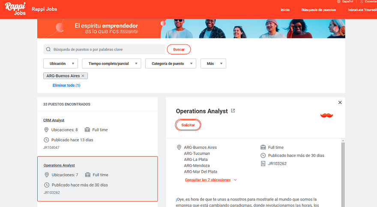Open the Más filters dropdown
Viewport: 377px width, 207px height.
coord(213,64)
